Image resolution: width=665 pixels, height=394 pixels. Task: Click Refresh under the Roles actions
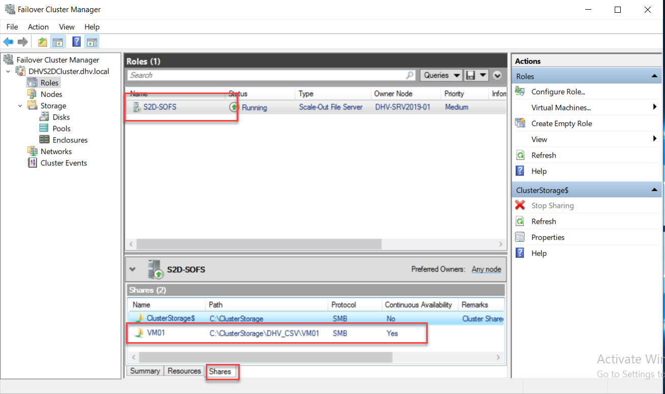[x=544, y=155]
